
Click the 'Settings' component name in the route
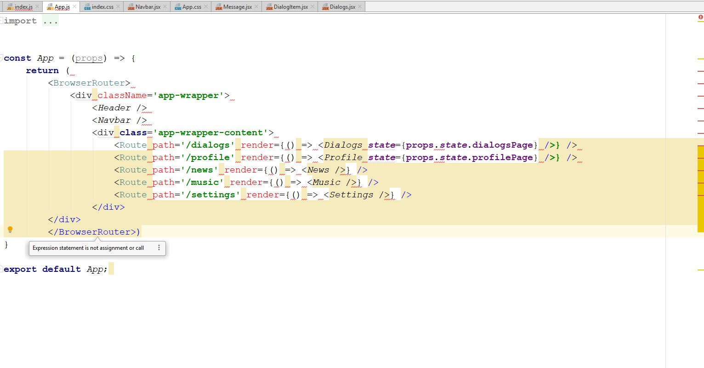pyautogui.click(x=351, y=195)
